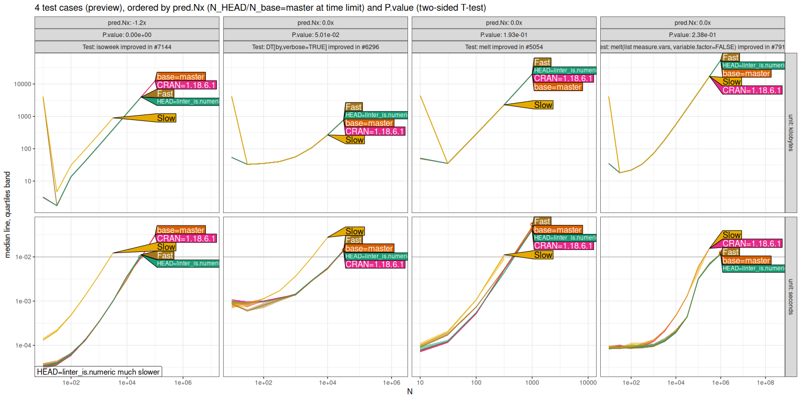Click 'base=master' in melt #5054 seconds panel
Viewport: 801px width, 400px height.
[558, 230]
